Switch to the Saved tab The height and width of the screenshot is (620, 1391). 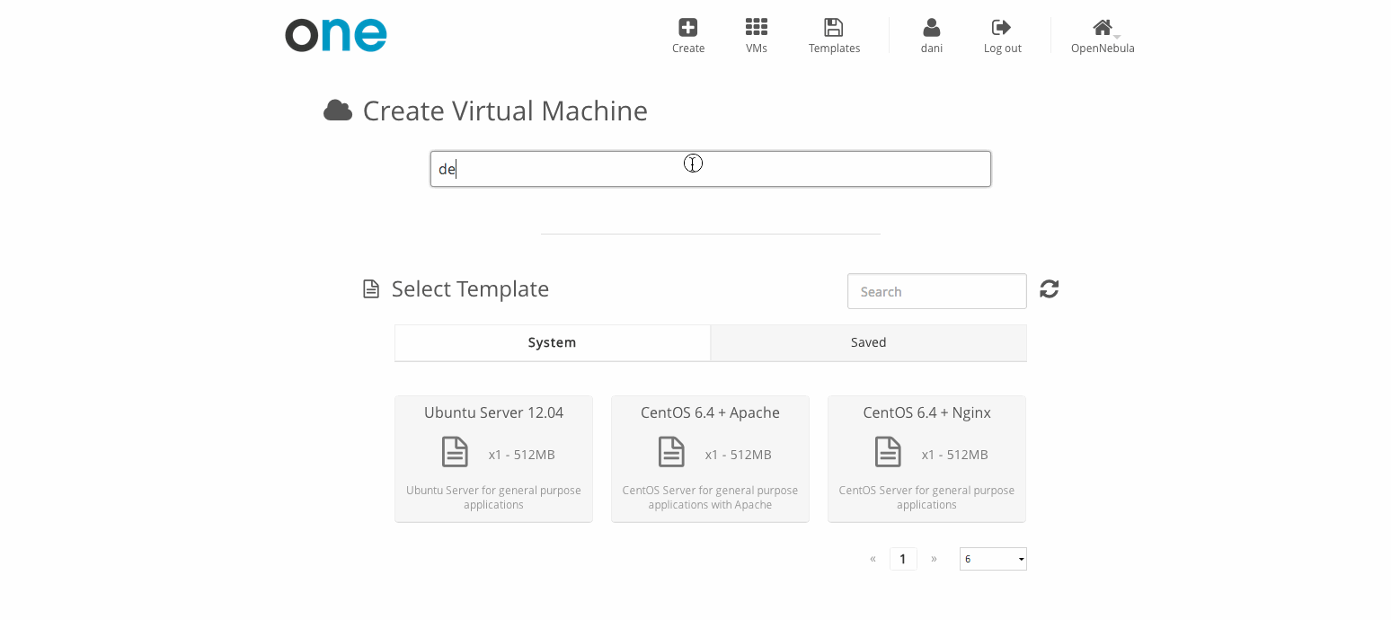(x=868, y=342)
